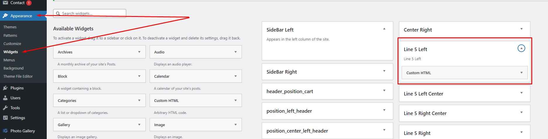Collapse the SideBar Left widget area
Viewport: 548px width, 139px height.
384,29
